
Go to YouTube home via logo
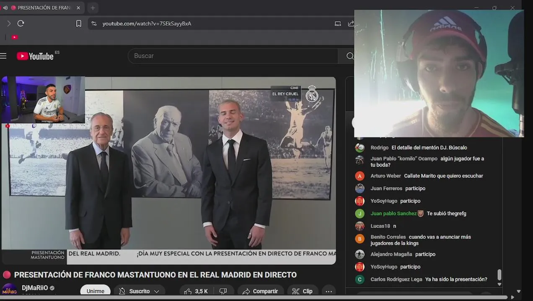35,56
